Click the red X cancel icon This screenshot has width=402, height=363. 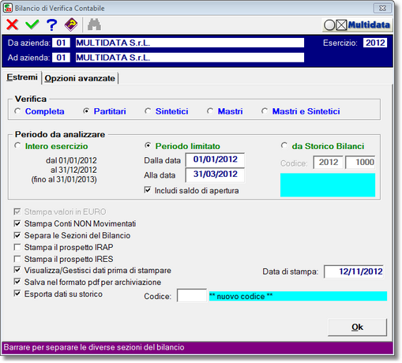point(13,24)
